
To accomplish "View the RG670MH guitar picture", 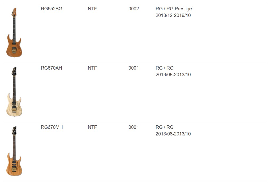I will [x=14, y=151].
